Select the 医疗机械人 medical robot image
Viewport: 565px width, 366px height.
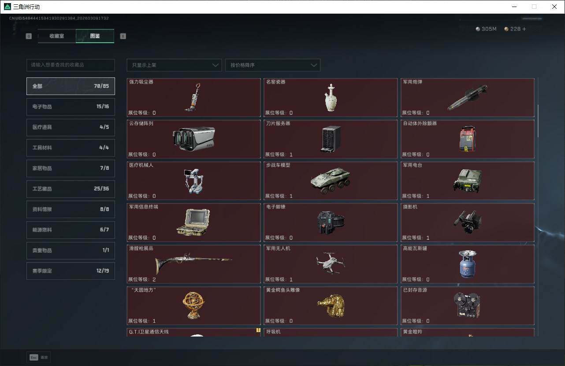193,180
